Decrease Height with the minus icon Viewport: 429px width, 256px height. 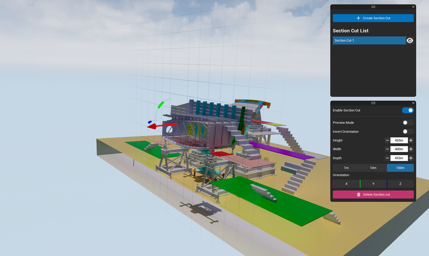pyautogui.click(x=387, y=140)
